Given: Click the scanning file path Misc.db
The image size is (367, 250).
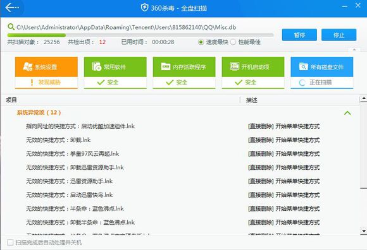Looking at the screenshot, I should (127, 27).
